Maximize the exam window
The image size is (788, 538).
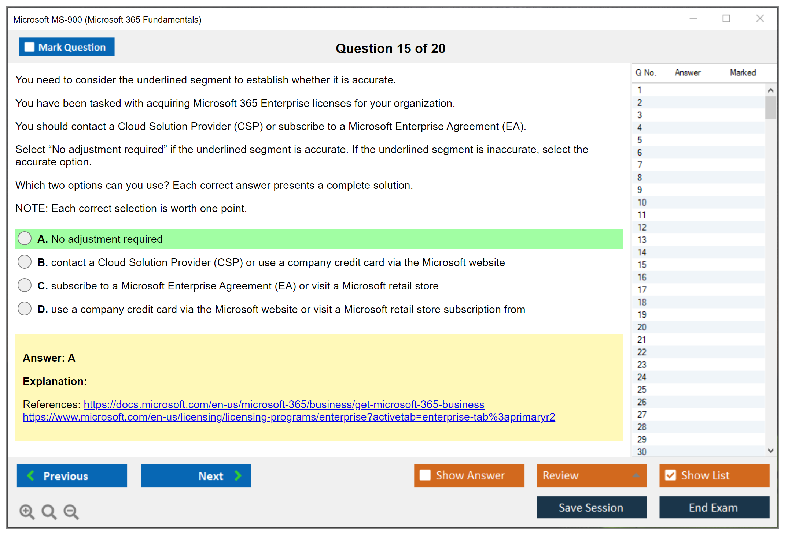click(x=726, y=19)
